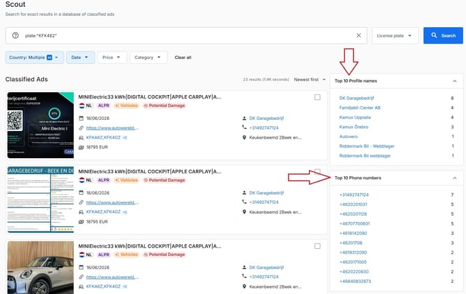
Task: Clear the search query with X icon
Action: point(359,35)
